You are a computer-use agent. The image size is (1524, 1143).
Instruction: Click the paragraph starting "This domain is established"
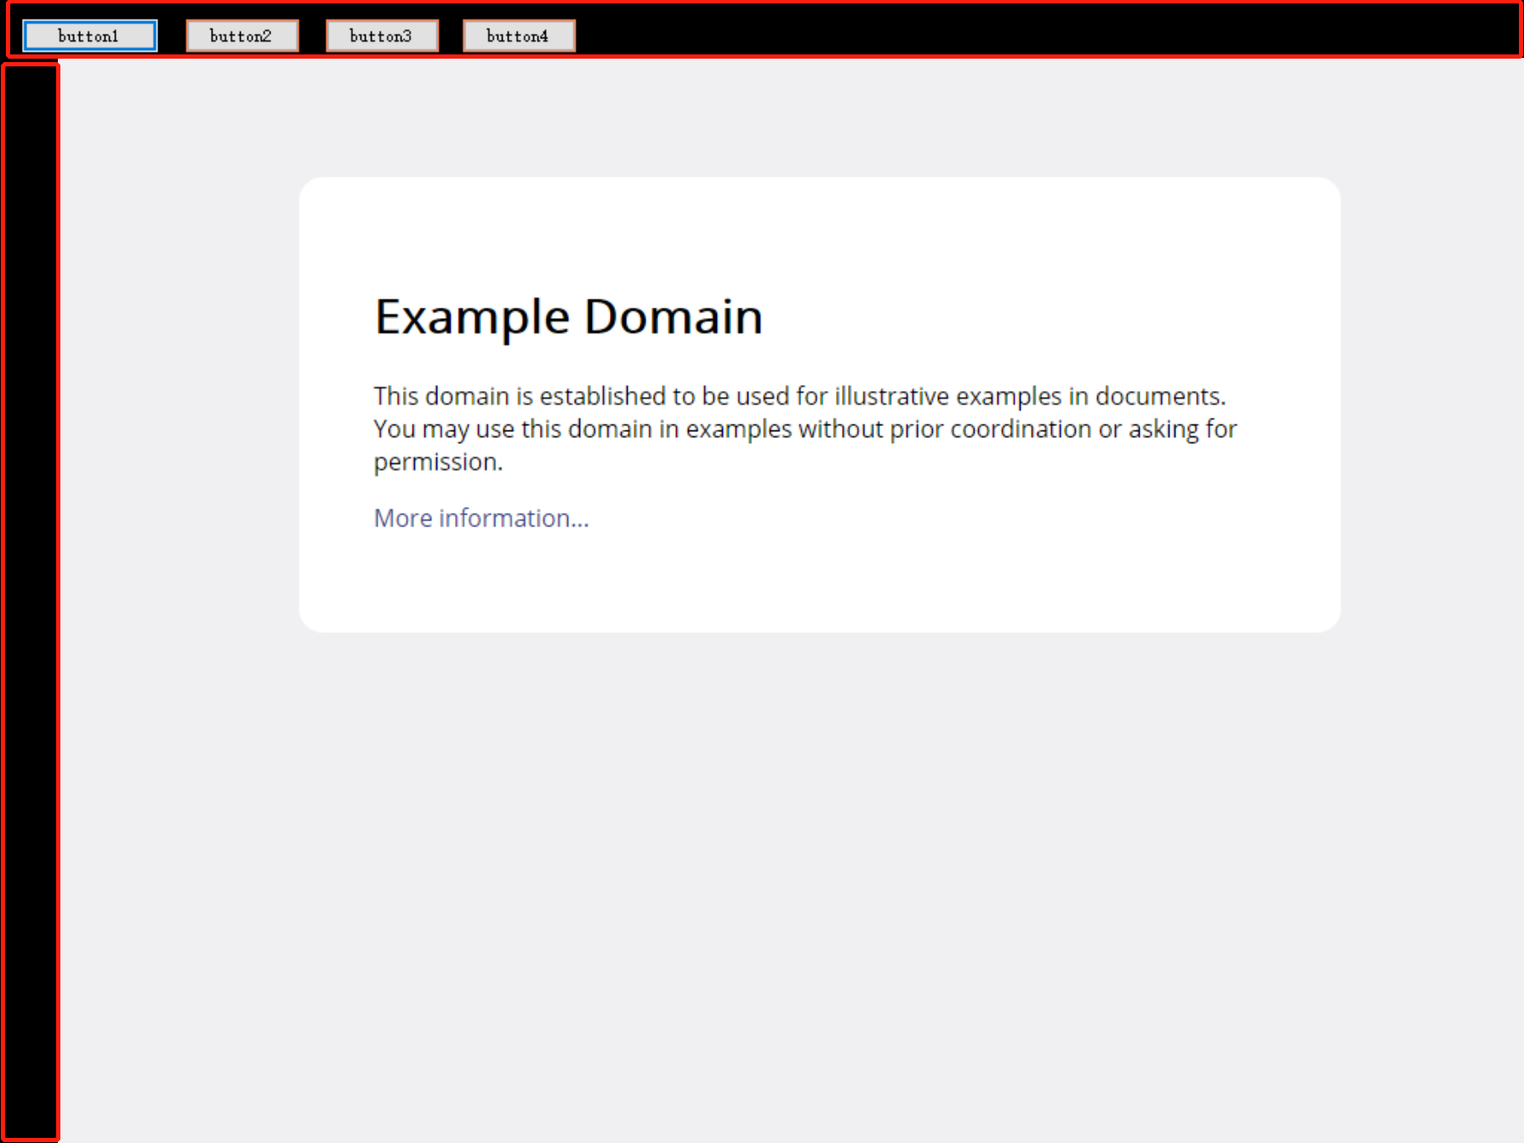(x=805, y=429)
